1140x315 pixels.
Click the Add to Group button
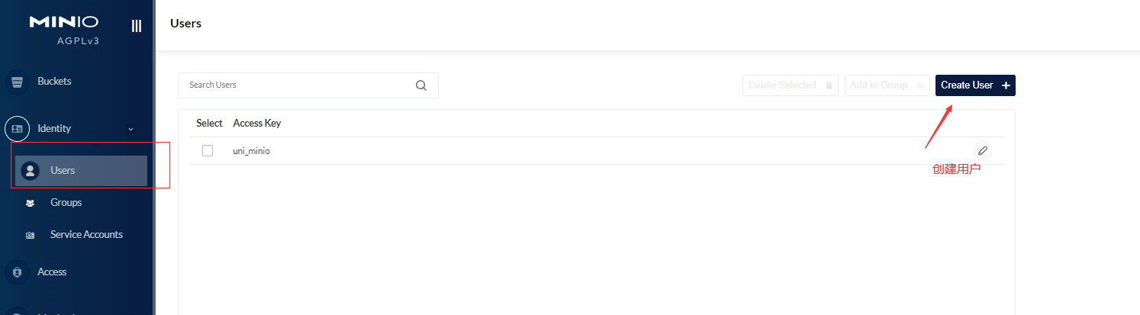(887, 85)
